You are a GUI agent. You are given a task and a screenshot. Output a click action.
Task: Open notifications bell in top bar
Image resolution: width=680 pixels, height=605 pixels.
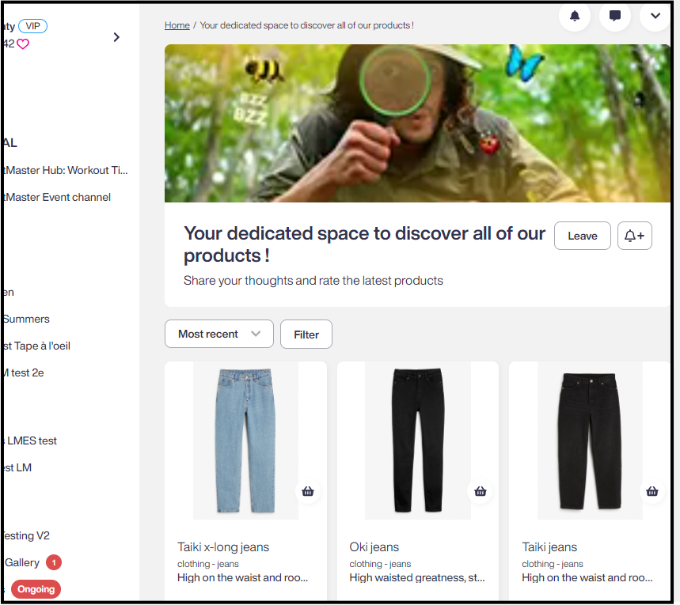[575, 16]
